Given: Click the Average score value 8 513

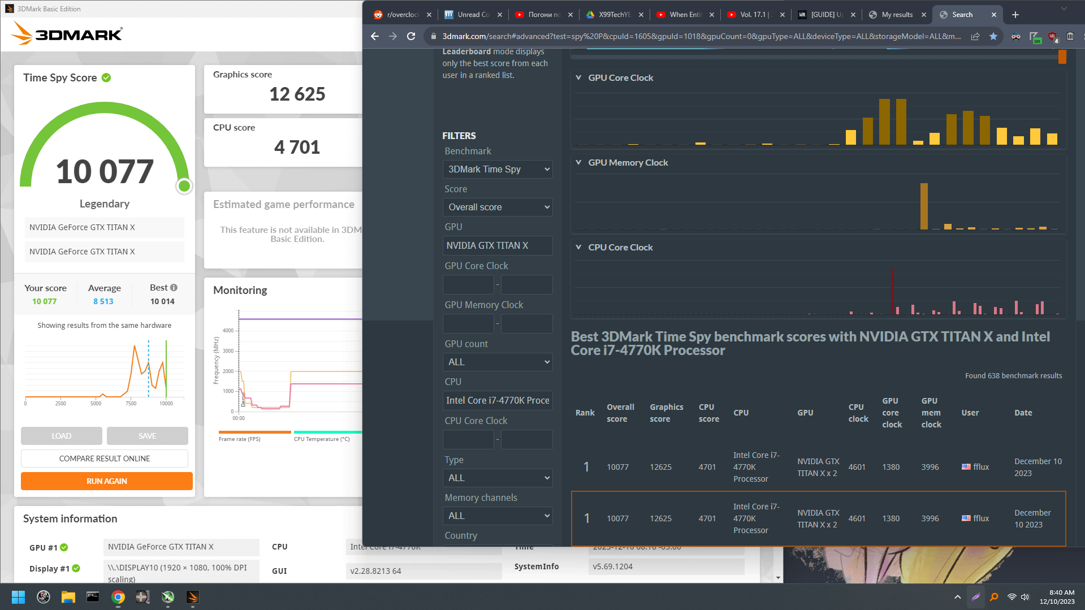Looking at the screenshot, I should pyautogui.click(x=103, y=301).
